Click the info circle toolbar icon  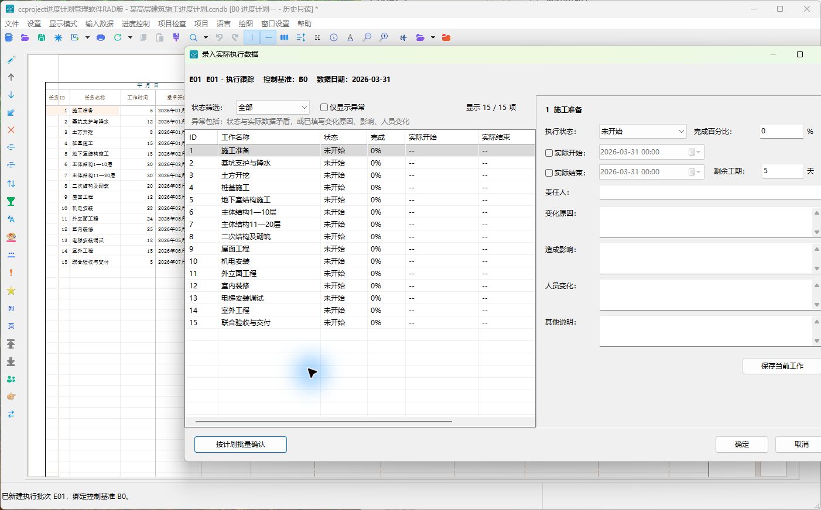tap(334, 37)
